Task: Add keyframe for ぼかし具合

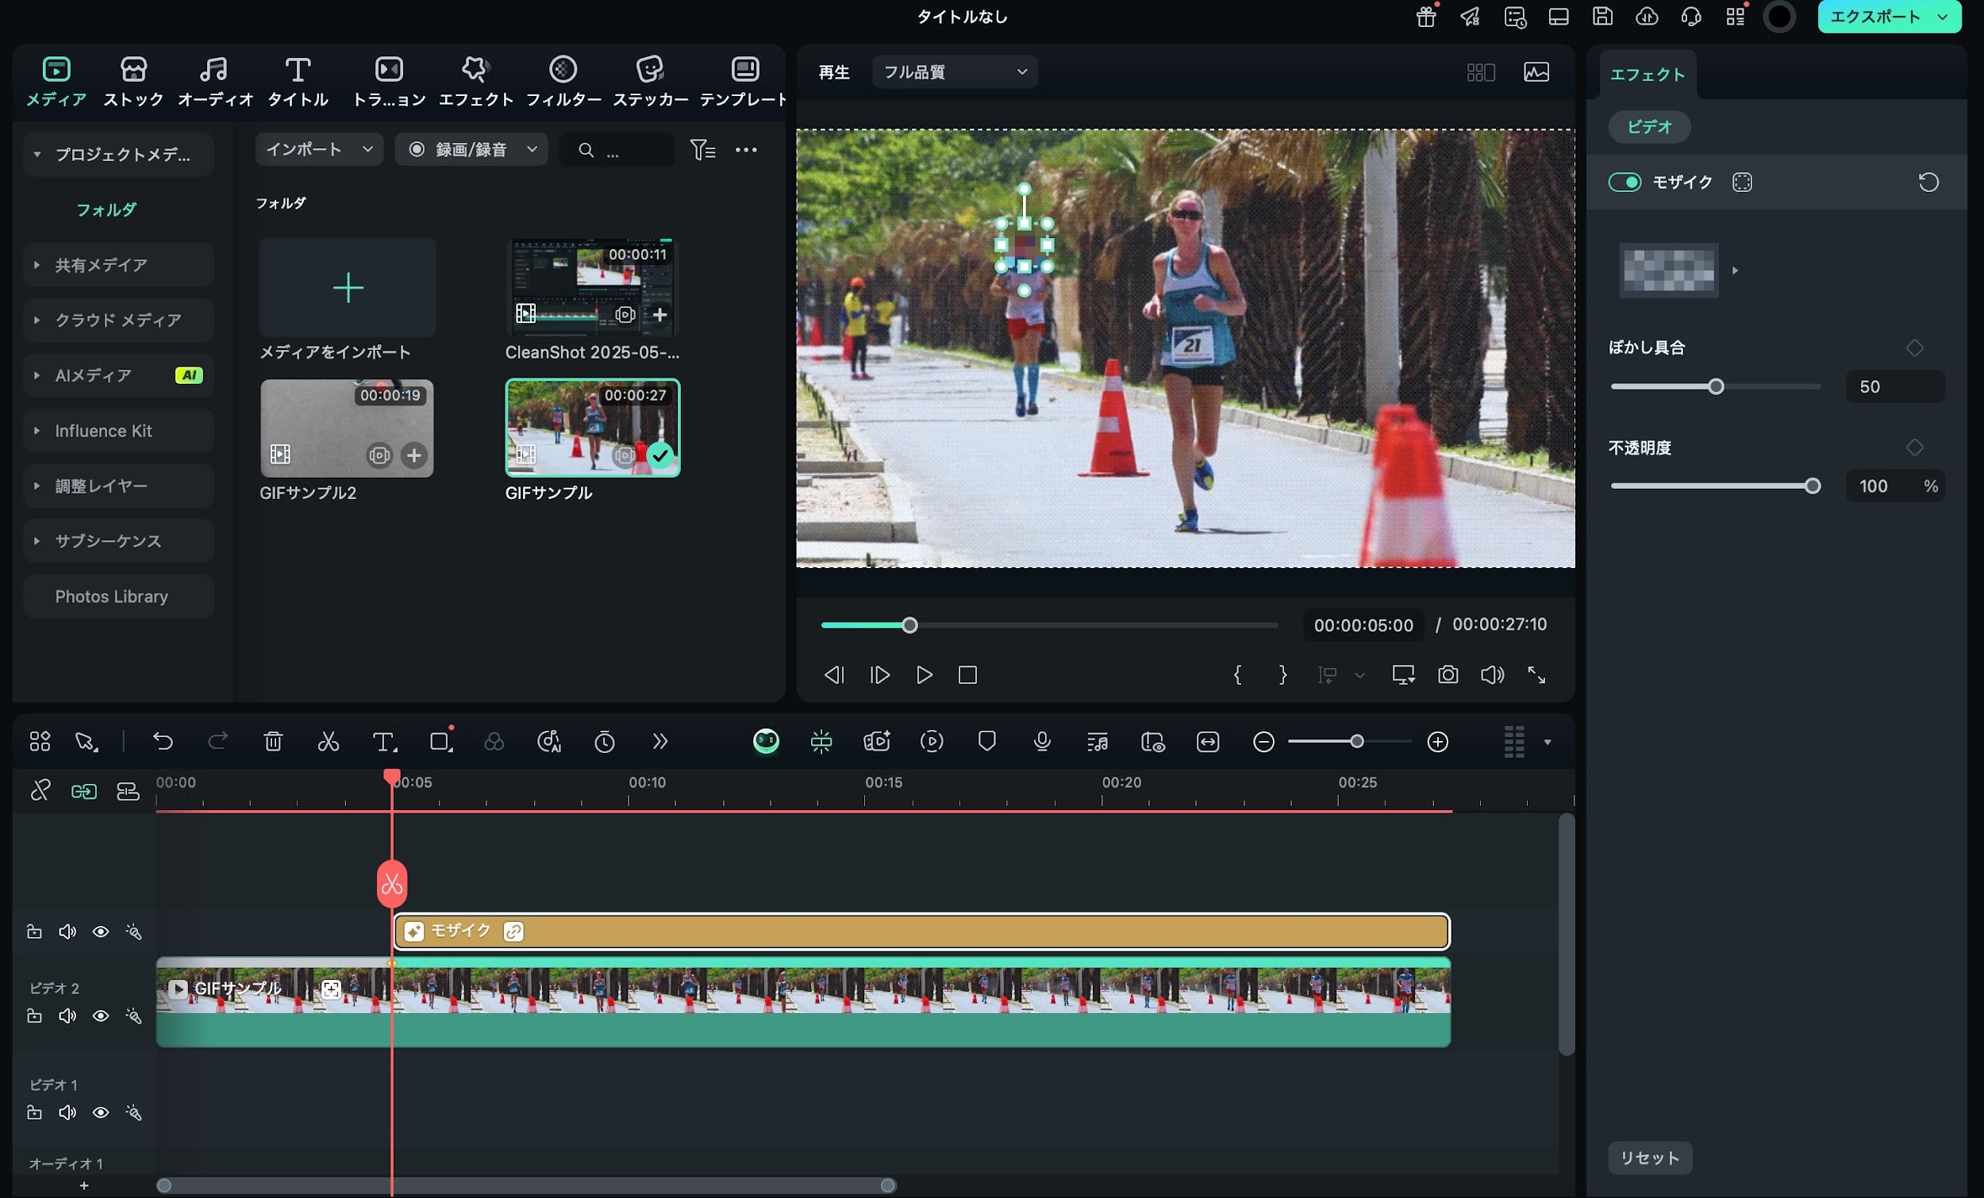Action: tap(1914, 347)
